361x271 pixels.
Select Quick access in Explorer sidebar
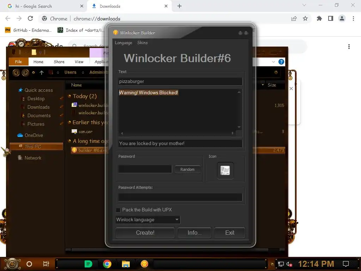(36, 90)
